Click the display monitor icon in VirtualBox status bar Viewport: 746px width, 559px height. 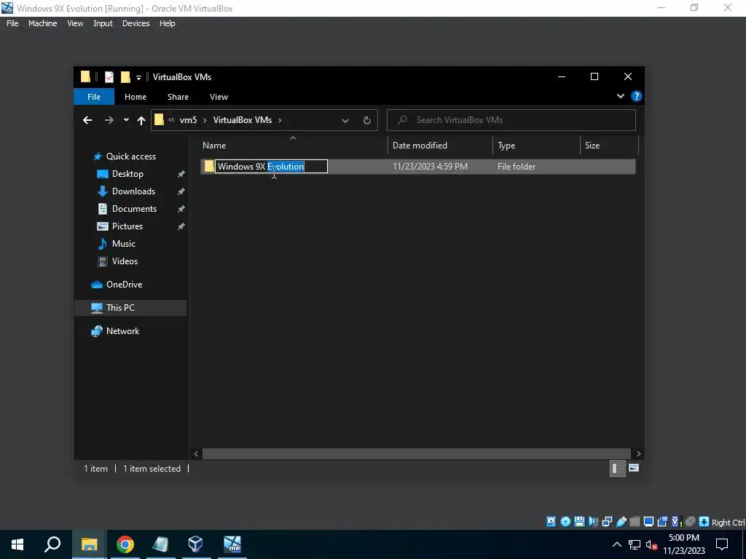click(x=648, y=521)
